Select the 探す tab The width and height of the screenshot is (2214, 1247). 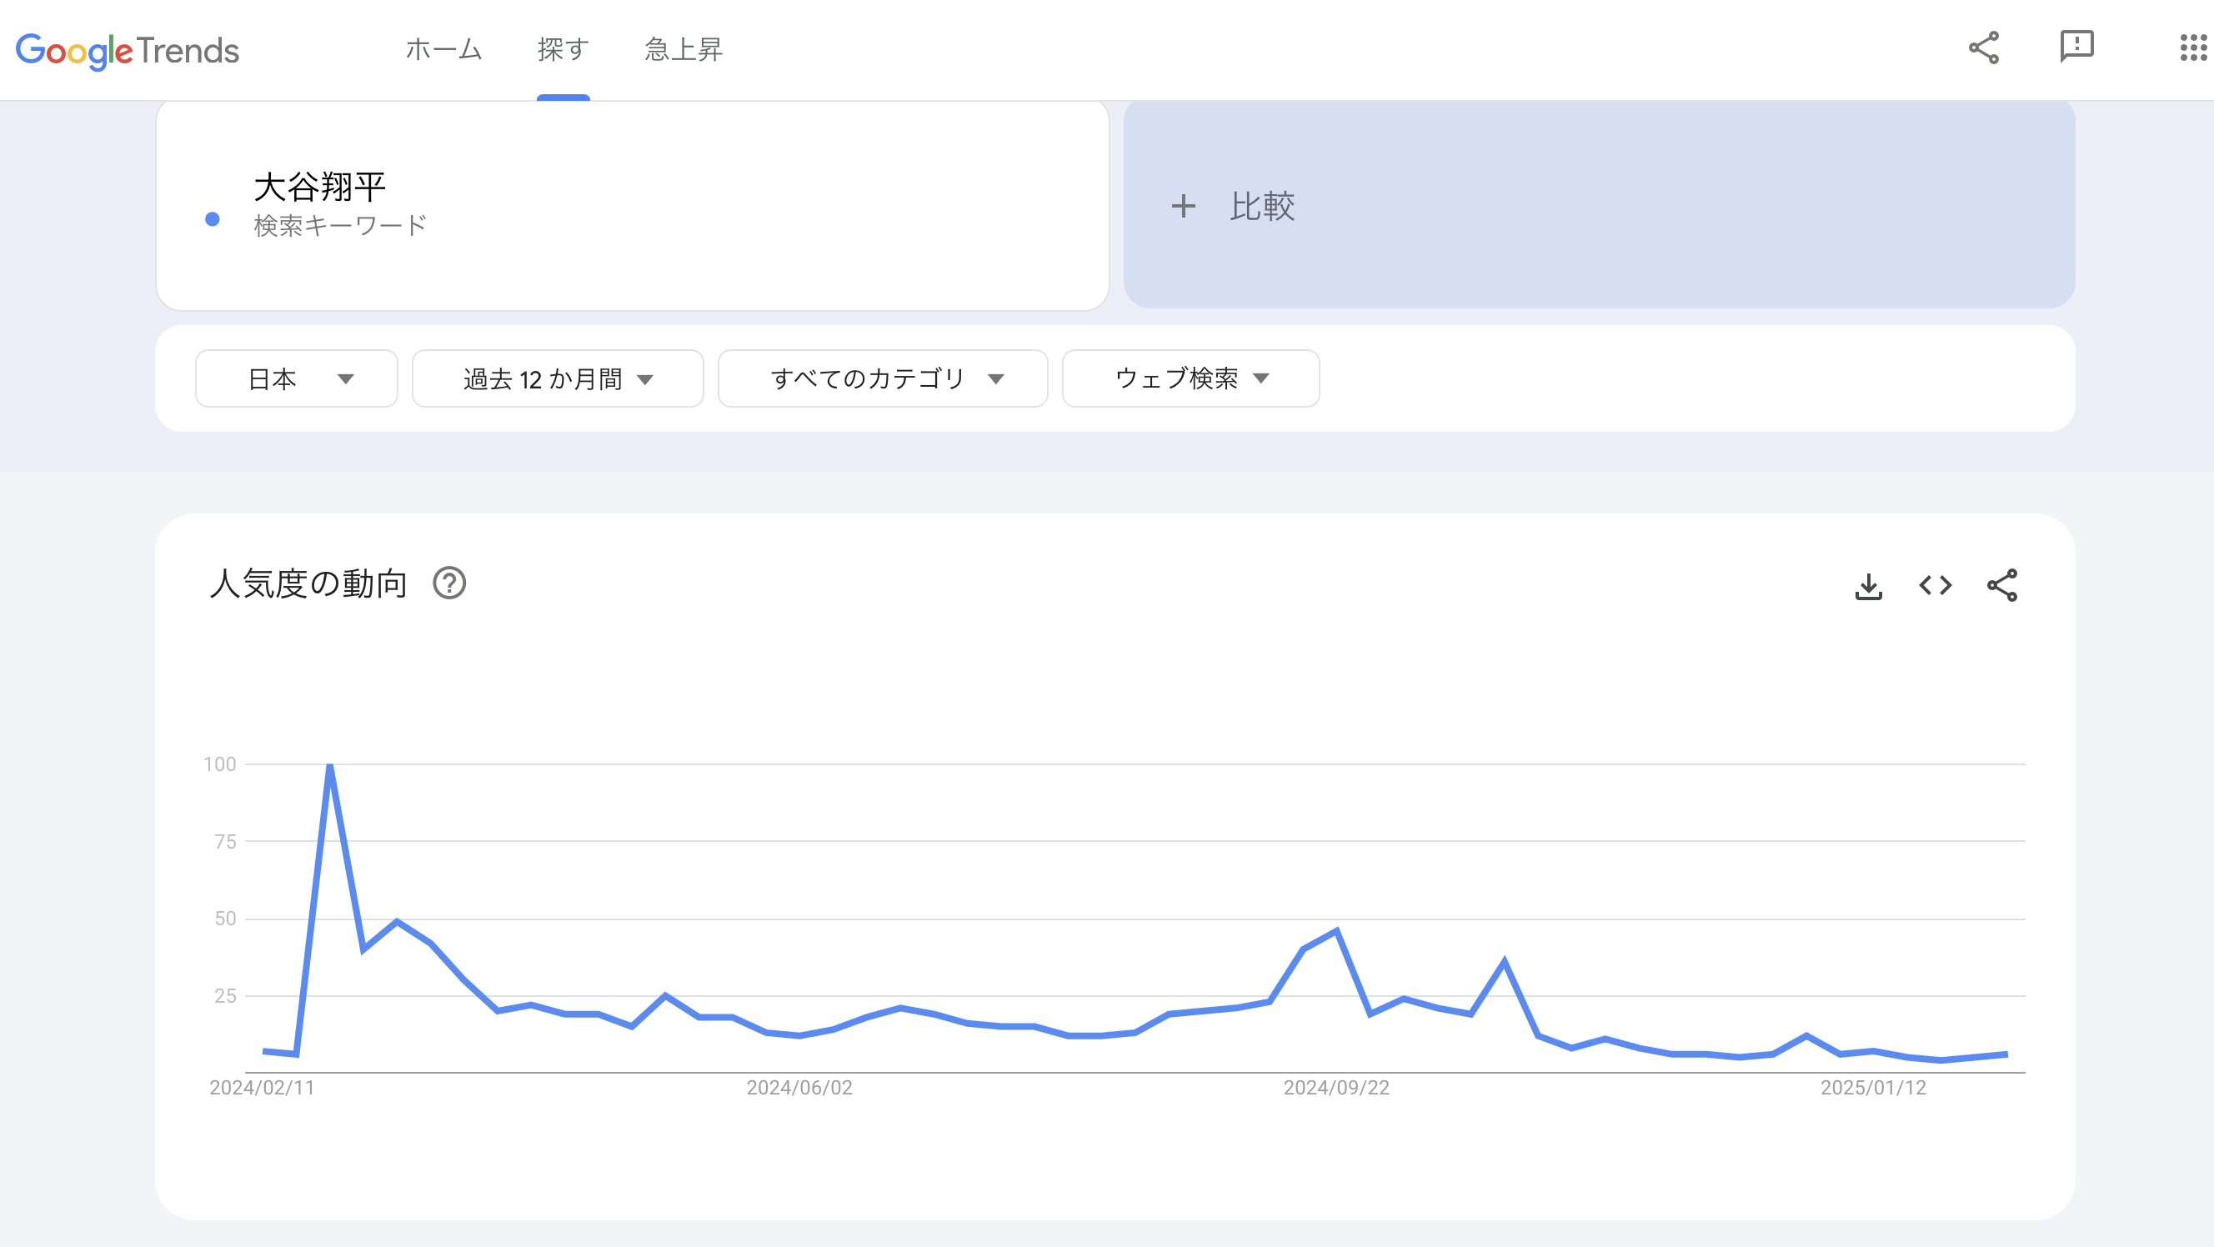(563, 50)
